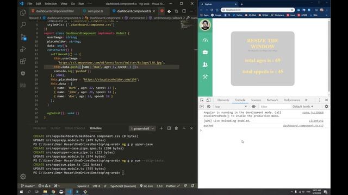Toggle the console live expression eye

tap(253, 107)
